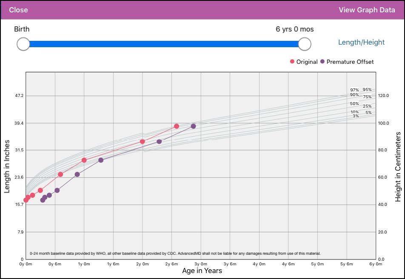Viewport: 405px width, 279px height.
Task: Click the 3% percentile label
Action: pos(356,116)
